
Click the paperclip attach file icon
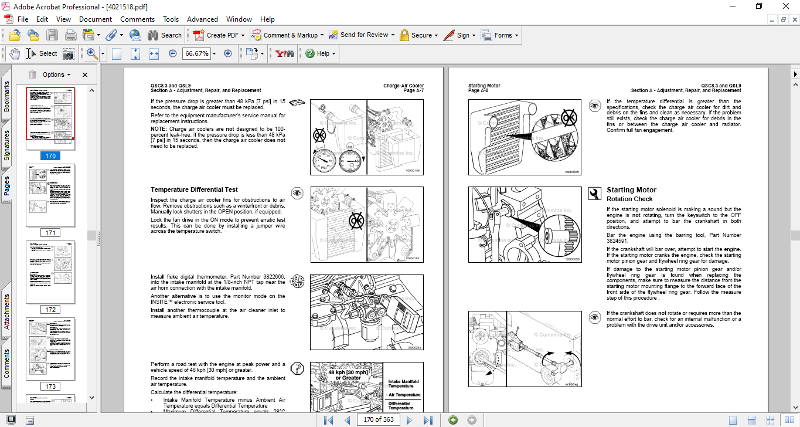(x=111, y=35)
